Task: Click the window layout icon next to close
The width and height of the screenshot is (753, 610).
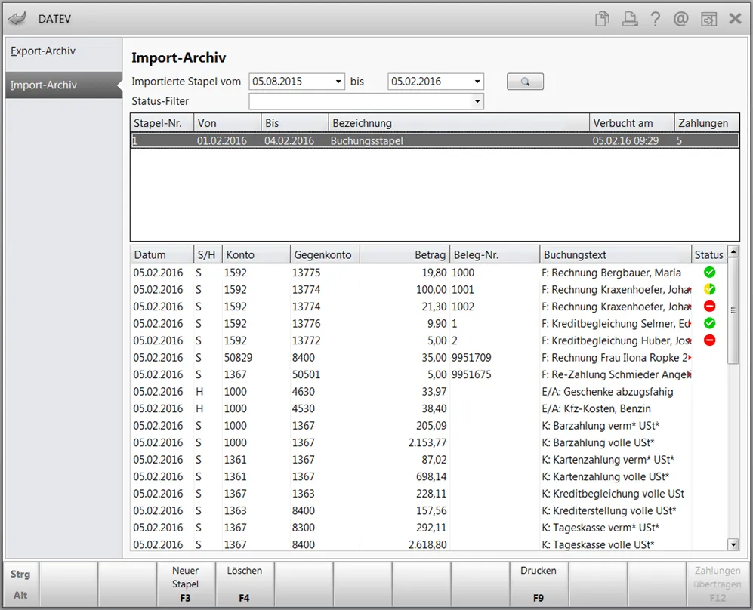Action: coord(709,19)
